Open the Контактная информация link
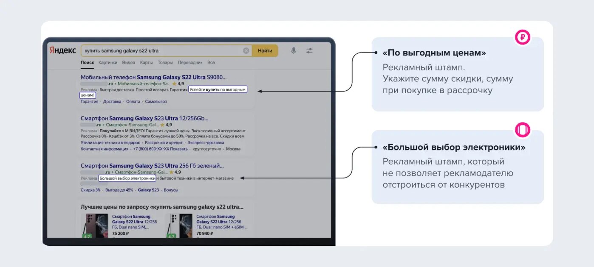The image size is (594, 267). pyautogui.click(x=105, y=149)
